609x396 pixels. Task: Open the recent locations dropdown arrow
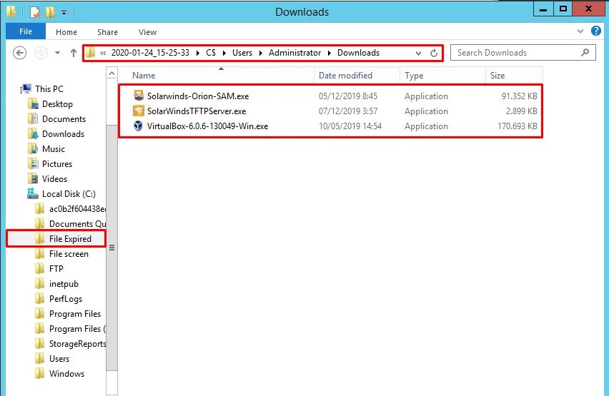click(x=57, y=53)
